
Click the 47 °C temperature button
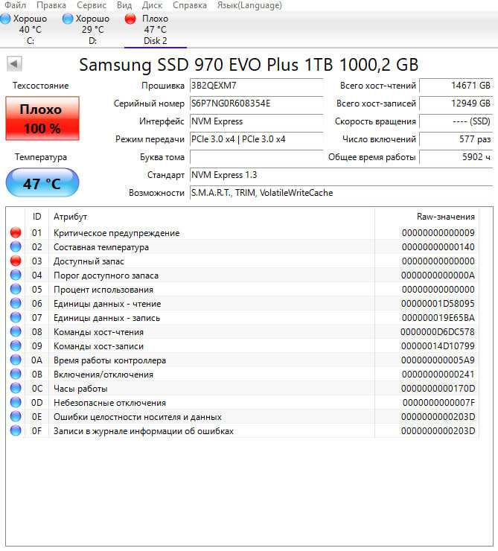(x=42, y=183)
